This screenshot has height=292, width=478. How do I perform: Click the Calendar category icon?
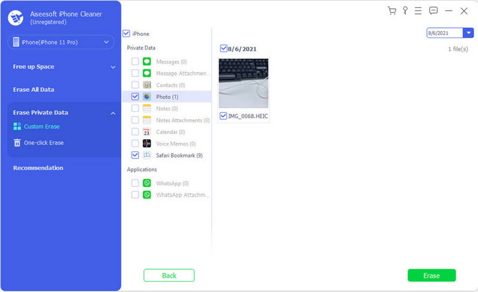click(146, 132)
